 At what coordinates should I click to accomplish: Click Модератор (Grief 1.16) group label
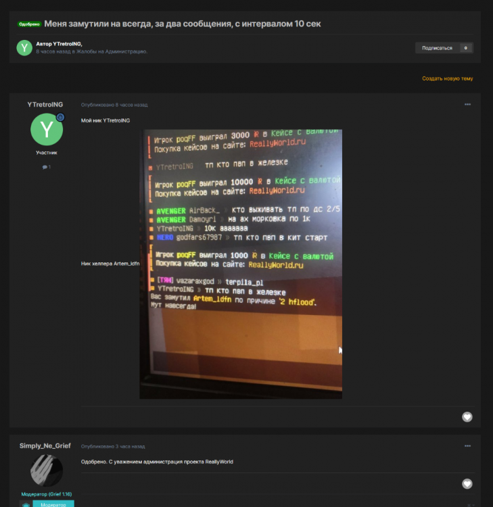[47, 494]
